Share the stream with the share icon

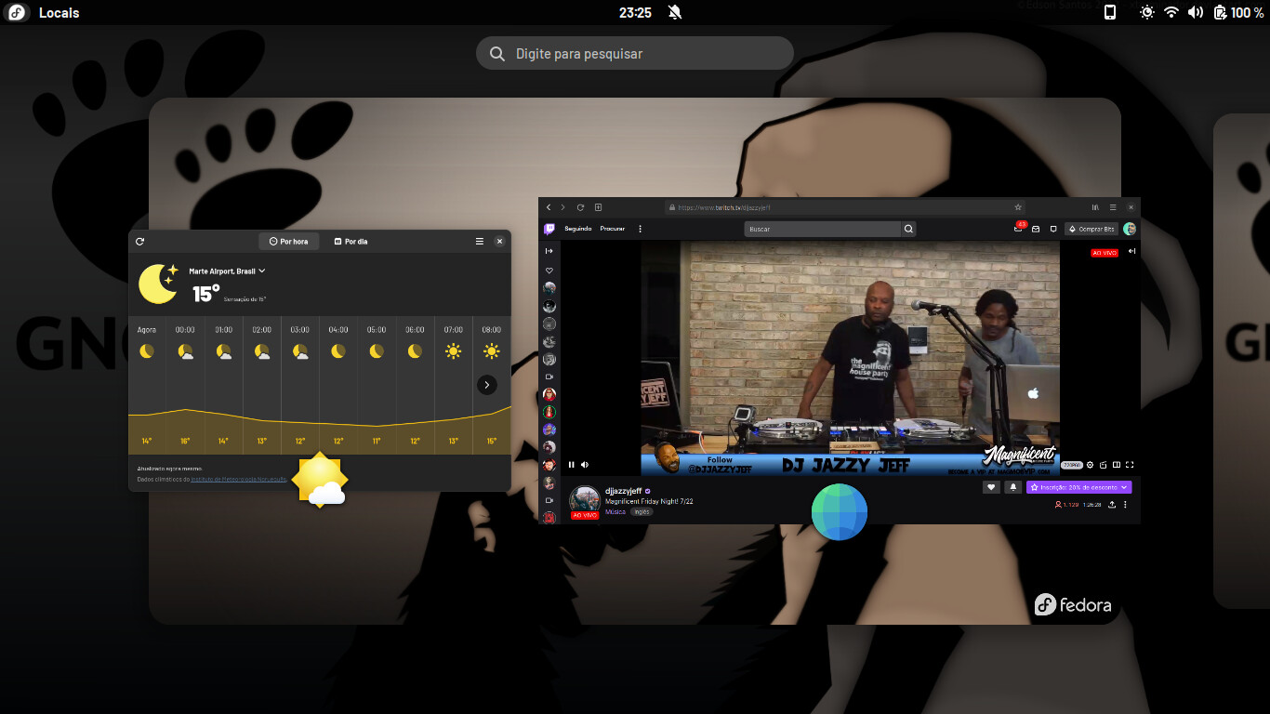[1112, 505]
